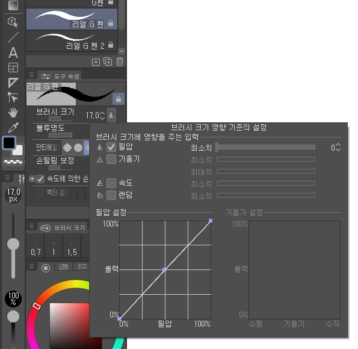Select the 3D object operation tool
The height and width of the screenshot is (349, 358).
coord(13,22)
